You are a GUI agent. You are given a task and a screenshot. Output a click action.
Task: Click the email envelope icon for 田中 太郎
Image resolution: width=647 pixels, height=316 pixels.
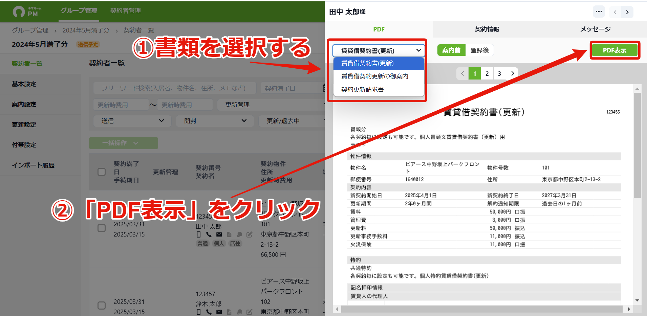click(x=219, y=234)
